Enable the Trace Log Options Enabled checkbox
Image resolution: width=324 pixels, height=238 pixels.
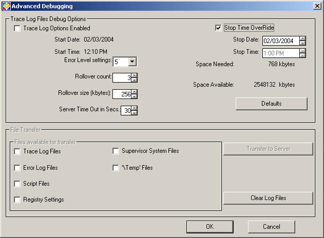[x=17, y=28]
